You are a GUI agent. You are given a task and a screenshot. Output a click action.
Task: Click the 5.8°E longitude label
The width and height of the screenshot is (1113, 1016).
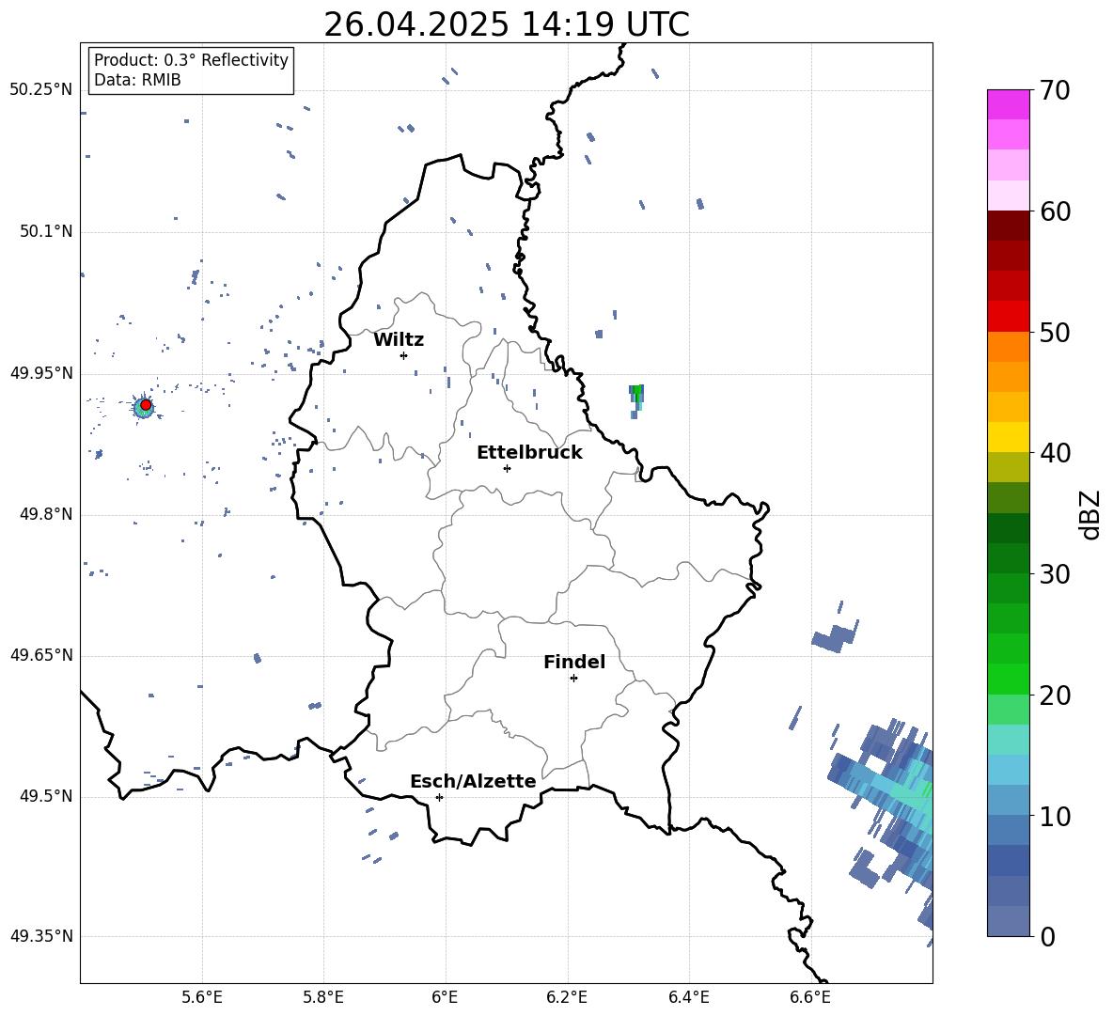[x=323, y=997]
